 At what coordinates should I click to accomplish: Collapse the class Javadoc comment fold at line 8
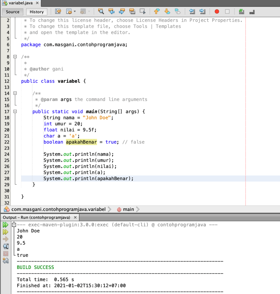coord(15,57)
